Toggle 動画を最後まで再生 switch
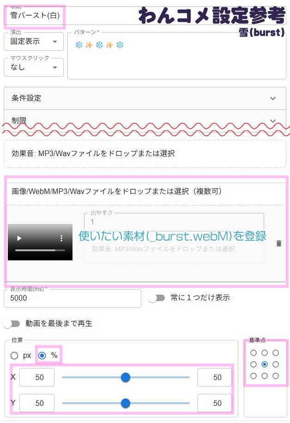 click(12, 323)
